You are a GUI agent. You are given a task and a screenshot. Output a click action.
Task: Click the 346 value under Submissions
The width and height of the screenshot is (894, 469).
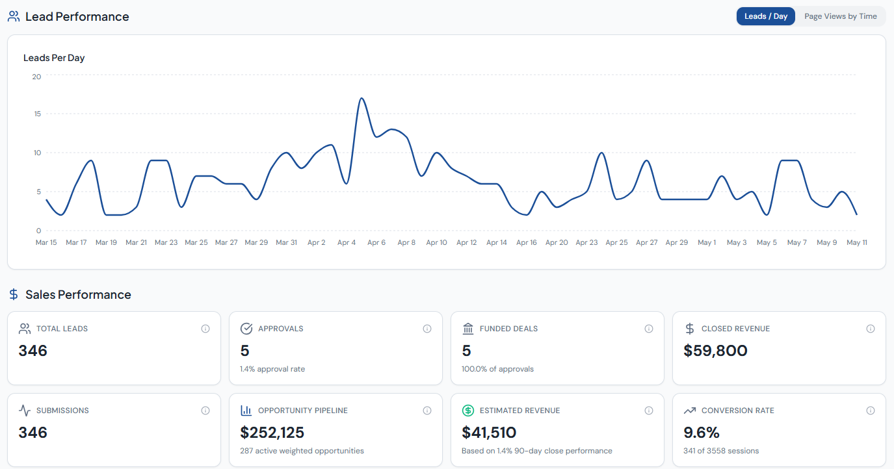click(33, 433)
